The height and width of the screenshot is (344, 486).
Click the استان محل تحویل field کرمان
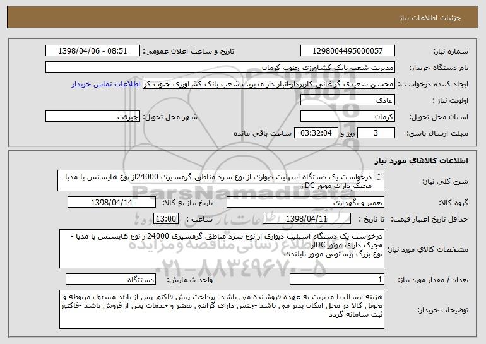(347, 116)
